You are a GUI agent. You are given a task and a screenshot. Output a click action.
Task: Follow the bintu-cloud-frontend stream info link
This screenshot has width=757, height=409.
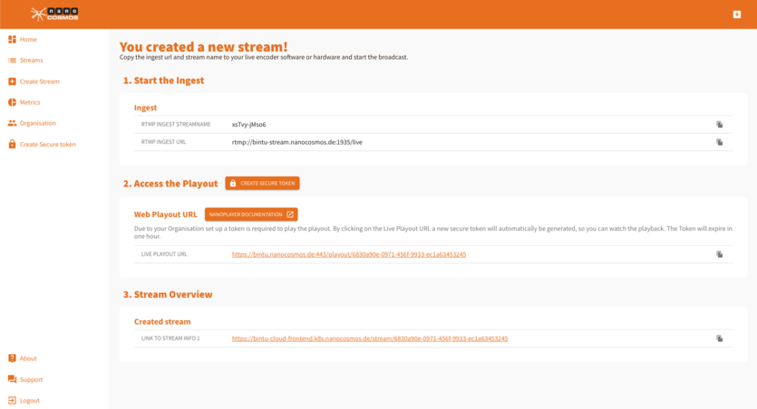point(369,338)
